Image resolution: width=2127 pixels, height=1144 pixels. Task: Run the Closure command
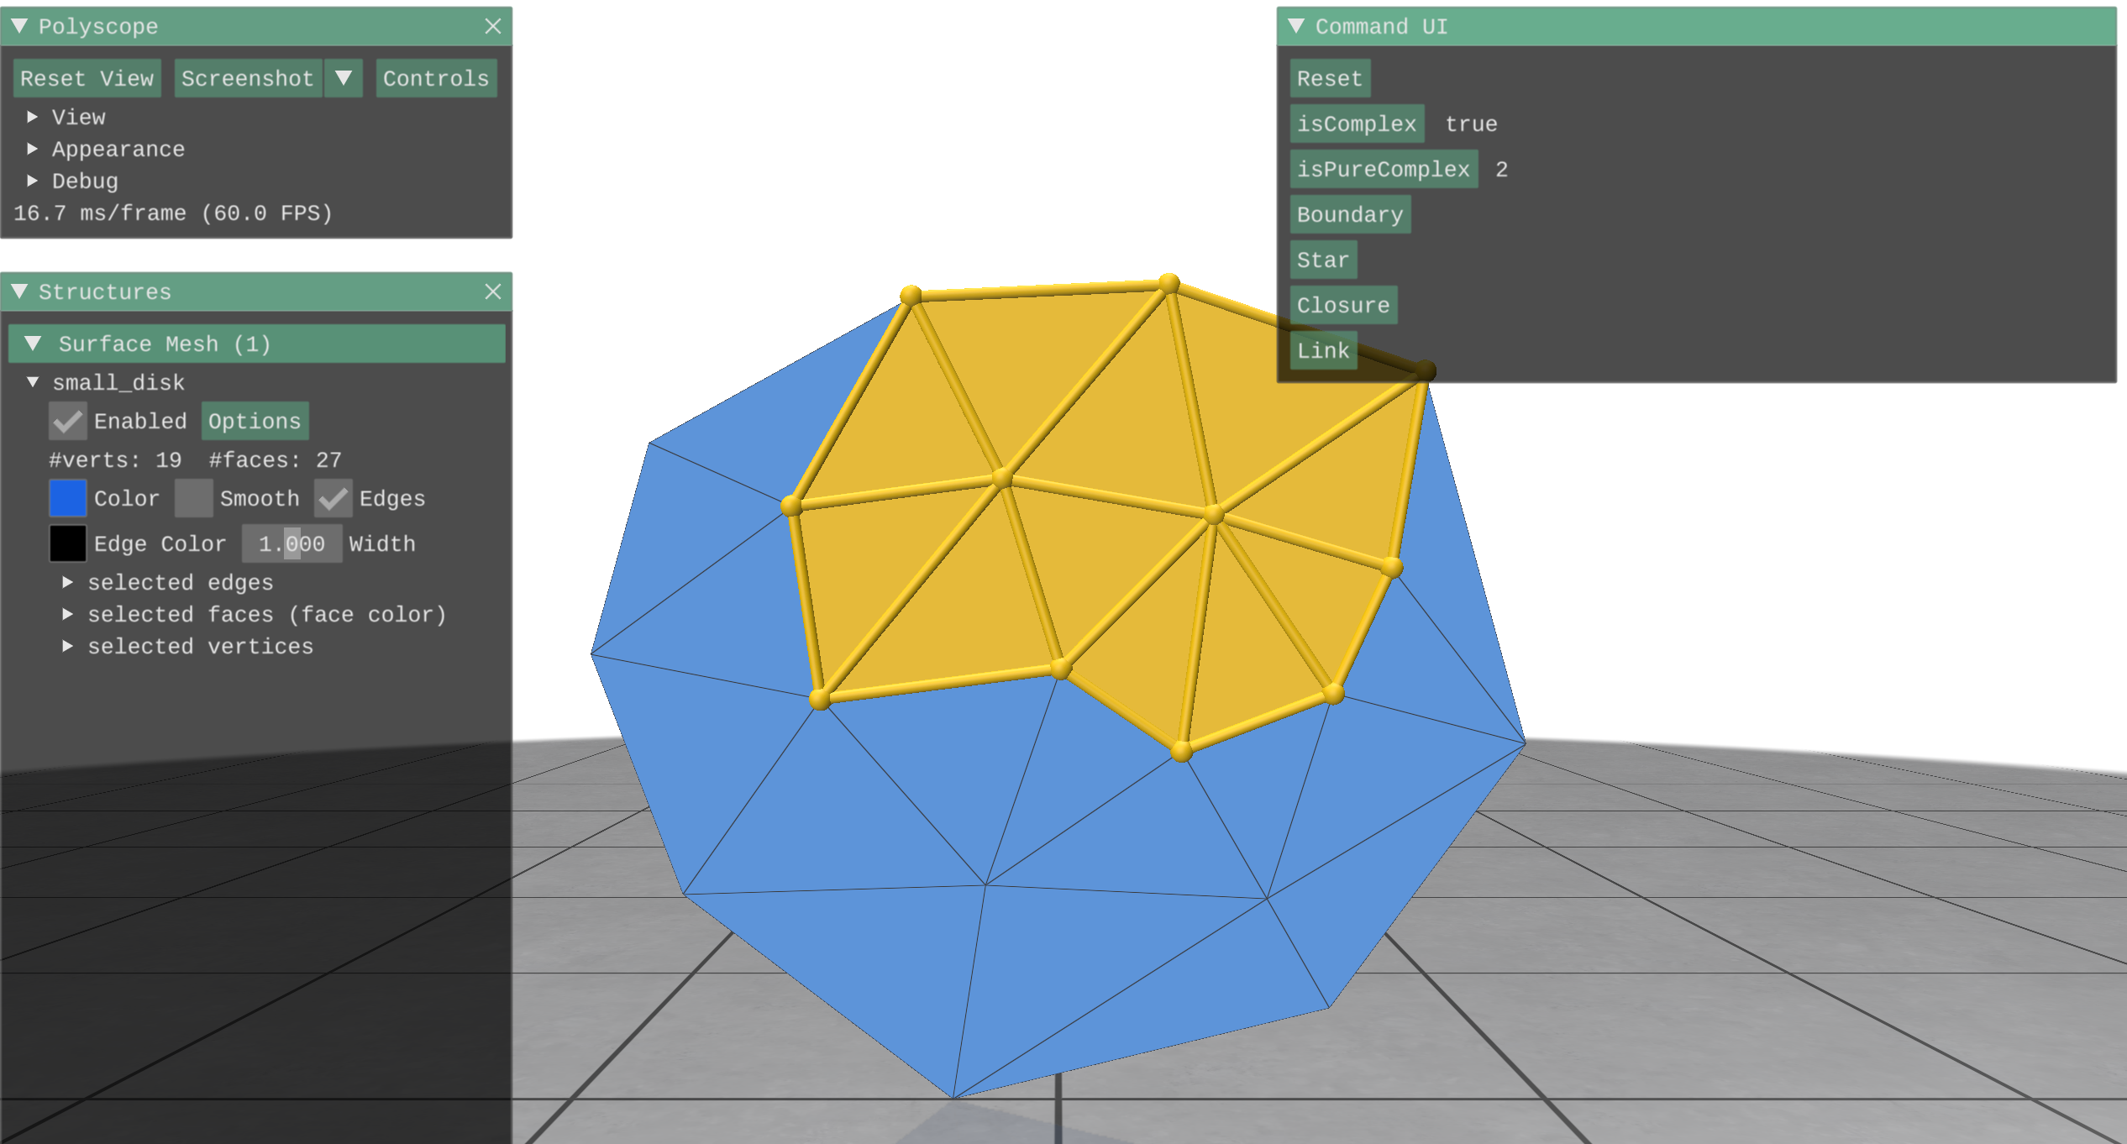[x=1343, y=304]
